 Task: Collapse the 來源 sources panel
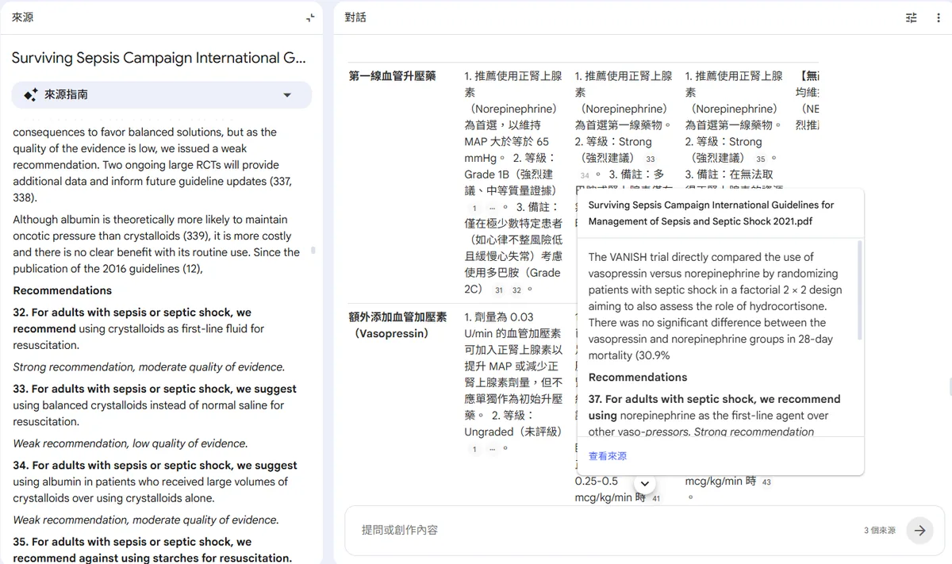pos(310,17)
